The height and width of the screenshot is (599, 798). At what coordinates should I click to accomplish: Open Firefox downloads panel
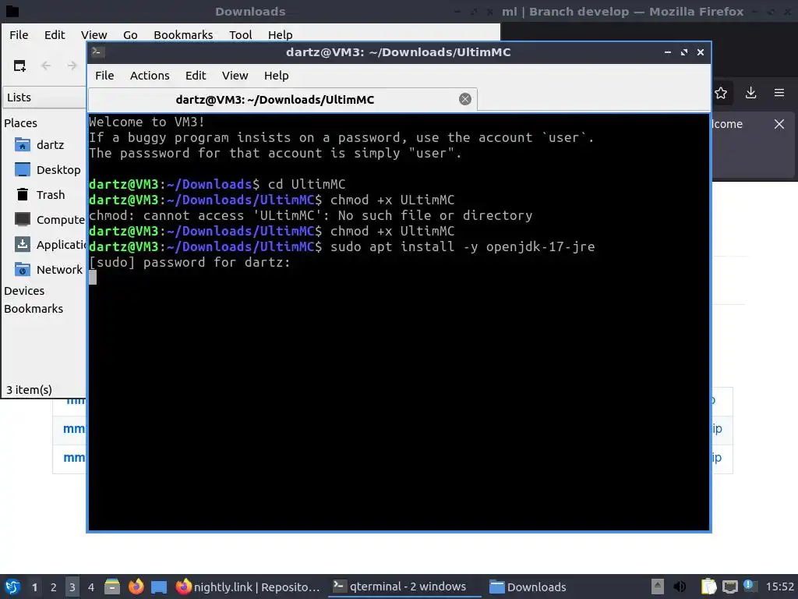(x=750, y=93)
